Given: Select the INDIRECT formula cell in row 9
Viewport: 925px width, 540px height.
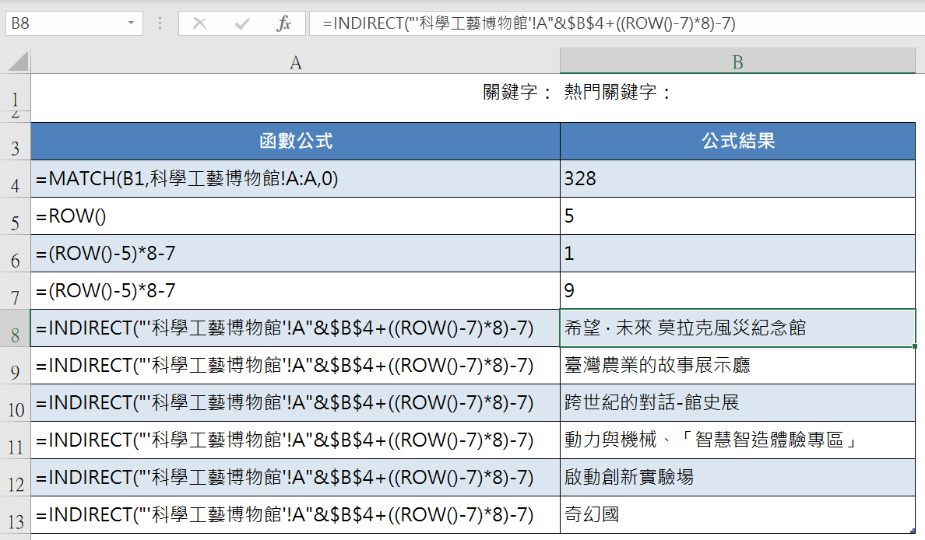Looking at the screenshot, I should point(296,366).
